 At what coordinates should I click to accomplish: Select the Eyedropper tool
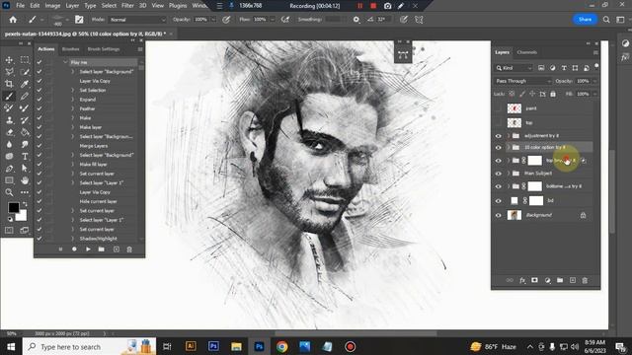pyautogui.click(x=25, y=84)
